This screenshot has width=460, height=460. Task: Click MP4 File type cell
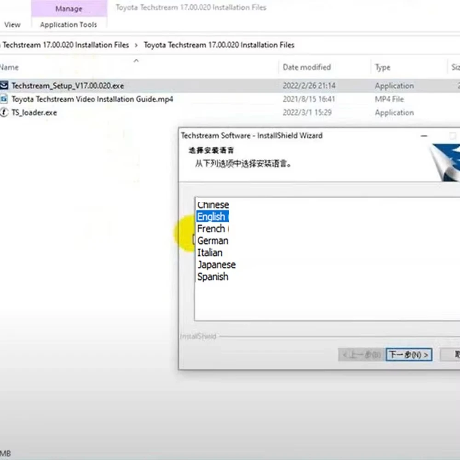pyautogui.click(x=389, y=99)
